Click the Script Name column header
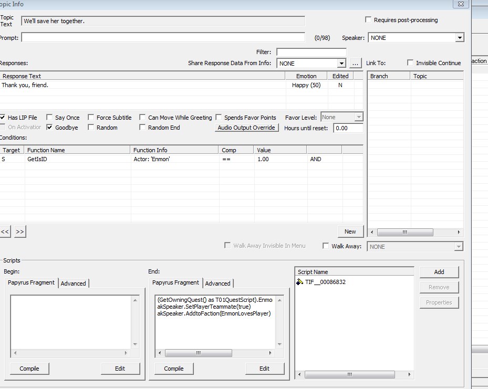Screen dimensions: 488x389 [354, 272]
